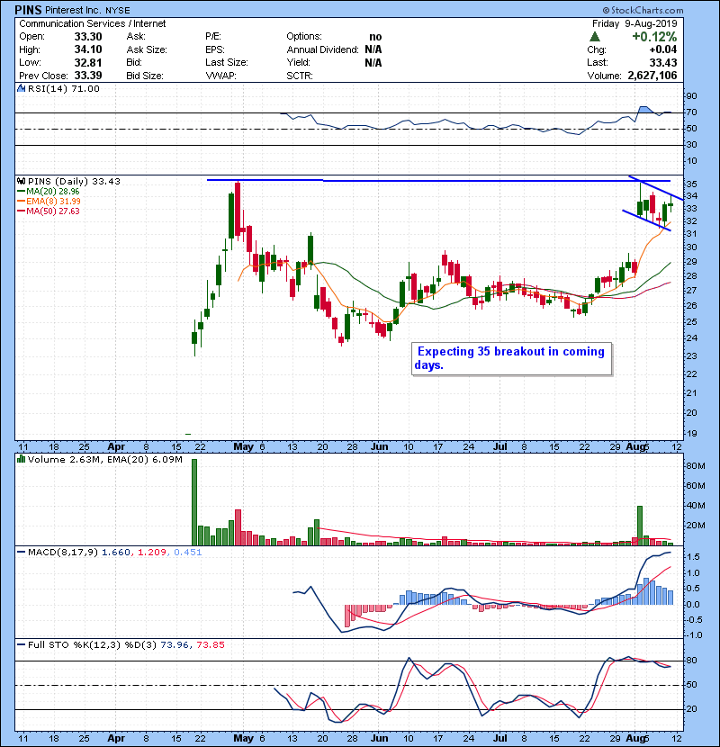
Task: Select the stochastic %D value 73.85
Action: 211,645
